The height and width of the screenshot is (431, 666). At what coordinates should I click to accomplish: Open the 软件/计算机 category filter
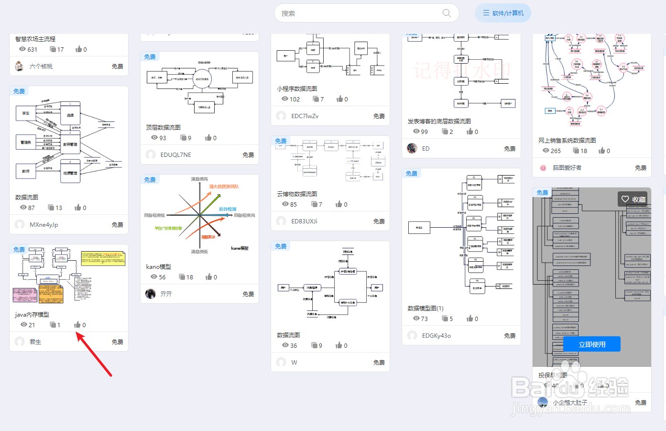pos(502,13)
